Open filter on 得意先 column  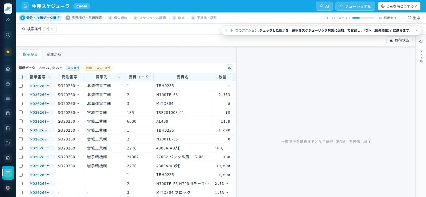pyautogui.click(x=119, y=77)
